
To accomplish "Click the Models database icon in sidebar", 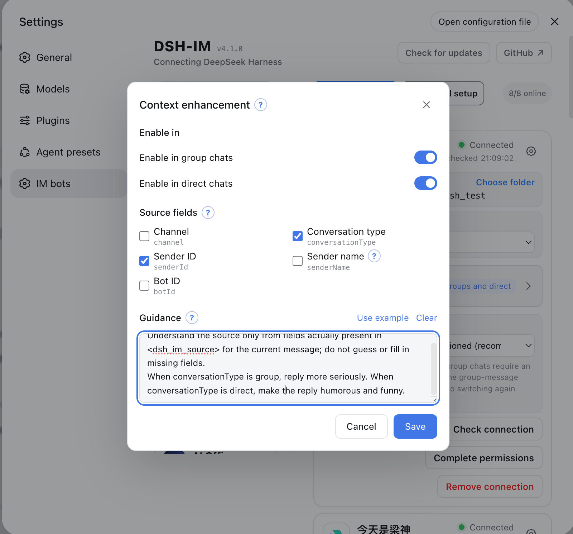I will (x=25, y=89).
